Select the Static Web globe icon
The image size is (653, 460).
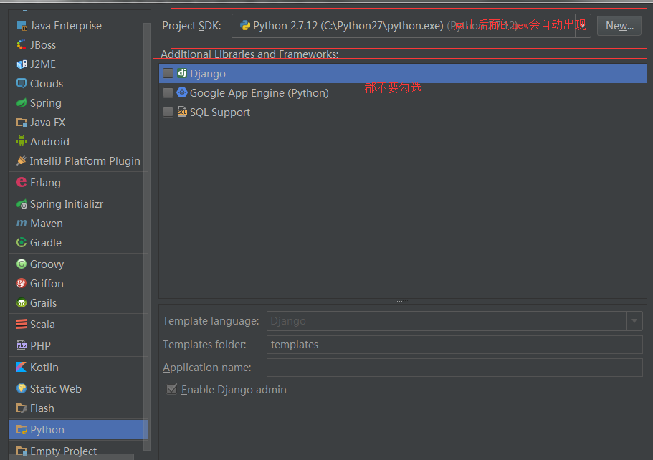coord(22,389)
